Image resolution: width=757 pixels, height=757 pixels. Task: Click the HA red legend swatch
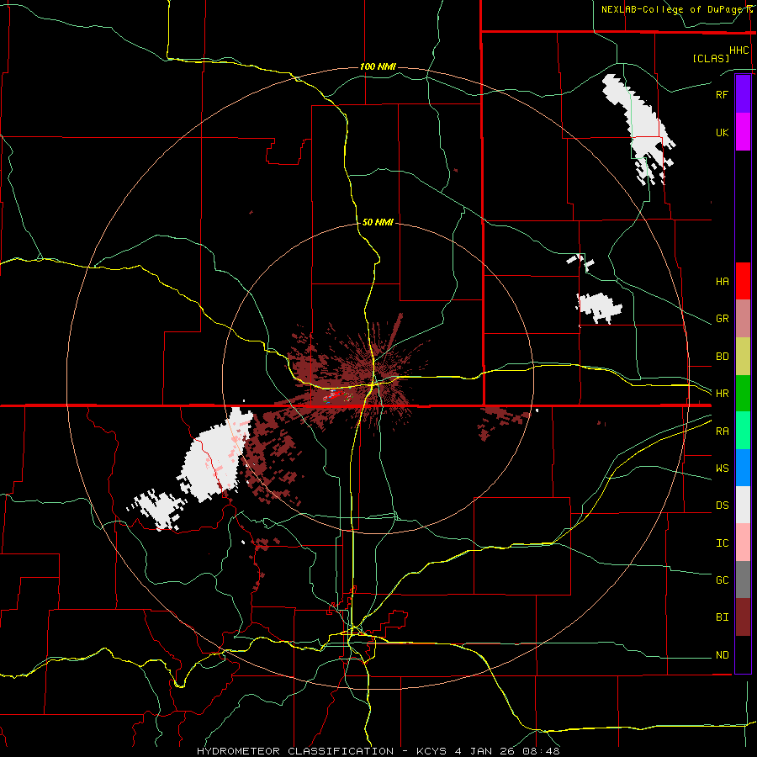[x=743, y=281]
